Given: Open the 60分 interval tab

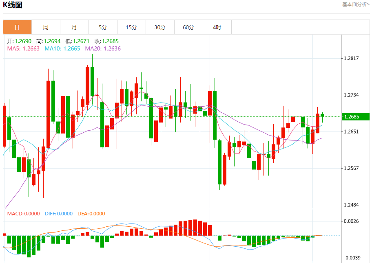Looking at the screenshot, I should tap(188, 27).
